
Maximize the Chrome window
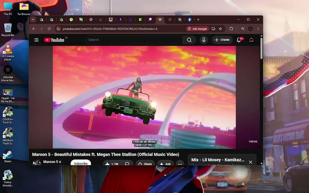click(248, 20)
